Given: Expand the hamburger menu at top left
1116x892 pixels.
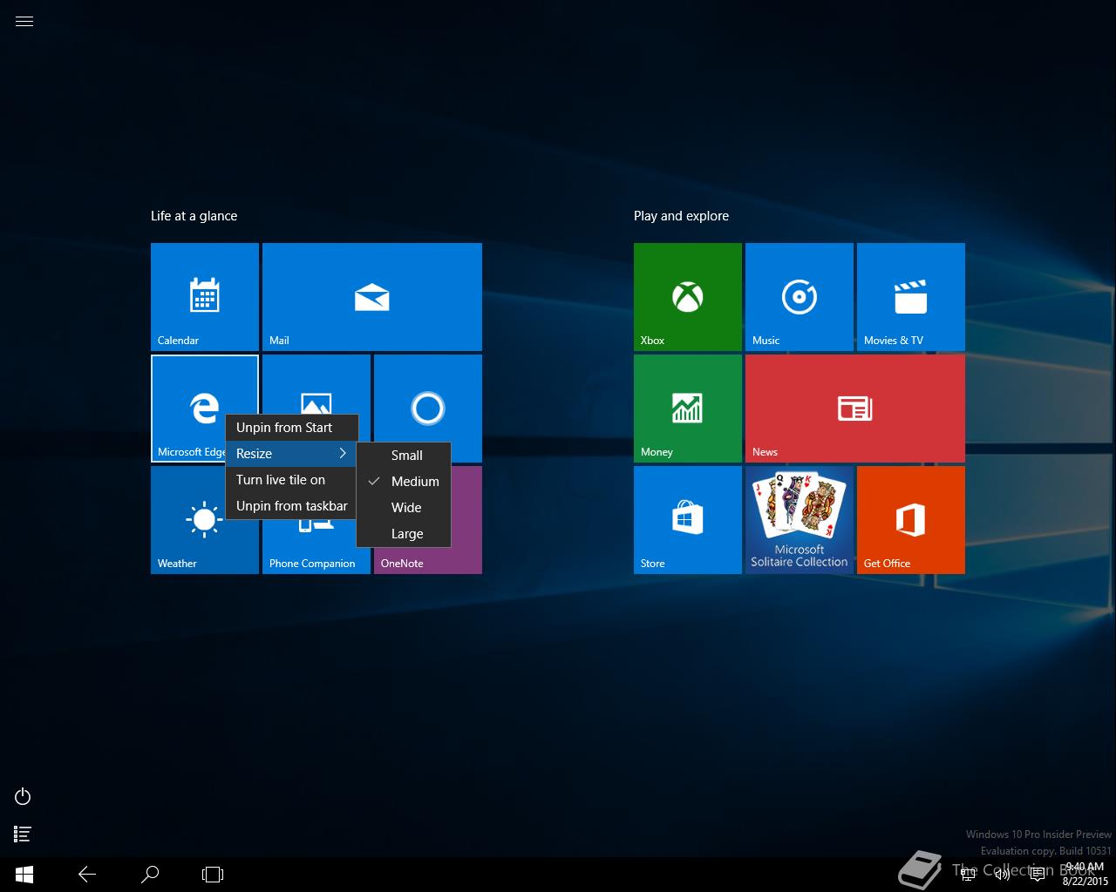Looking at the screenshot, I should pyautogui.click(x=24, y=22).
